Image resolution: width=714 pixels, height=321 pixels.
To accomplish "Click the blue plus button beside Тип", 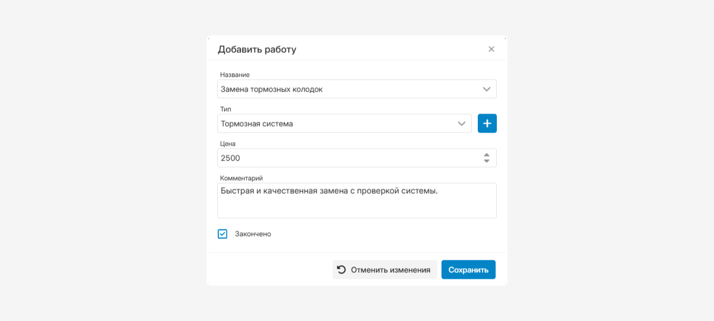I will click(487, 124).
